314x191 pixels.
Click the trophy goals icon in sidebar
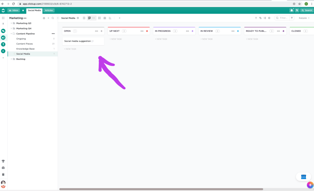(x=3, y=161)
